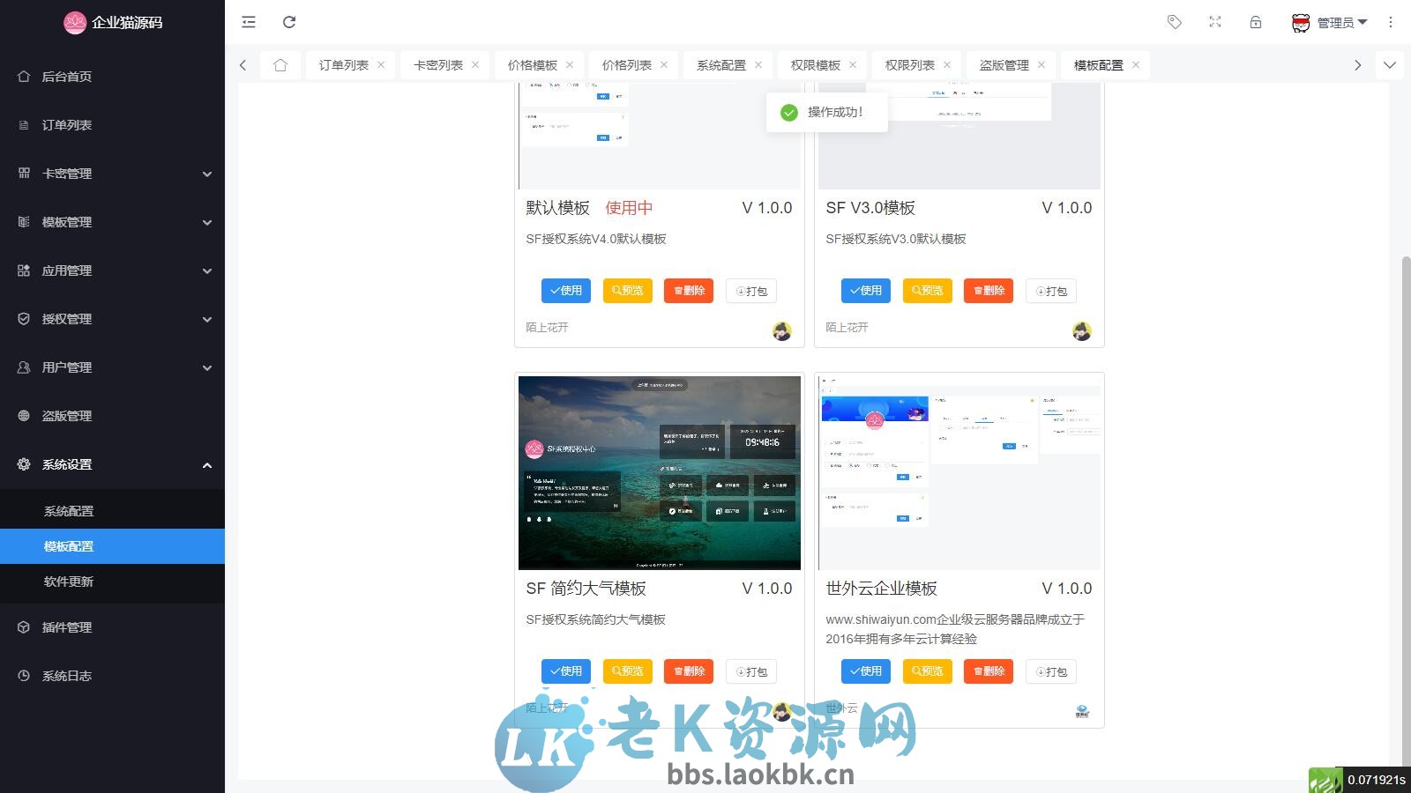Open the tag icon at top right
The height and width of the screenshot is (793, 1411).
1175,22
